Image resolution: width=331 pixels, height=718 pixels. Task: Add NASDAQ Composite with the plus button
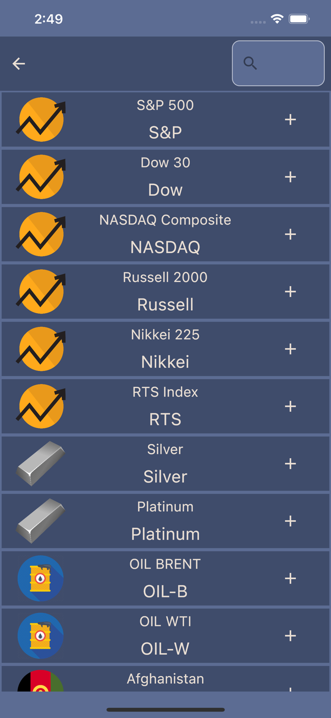point(290,234)
